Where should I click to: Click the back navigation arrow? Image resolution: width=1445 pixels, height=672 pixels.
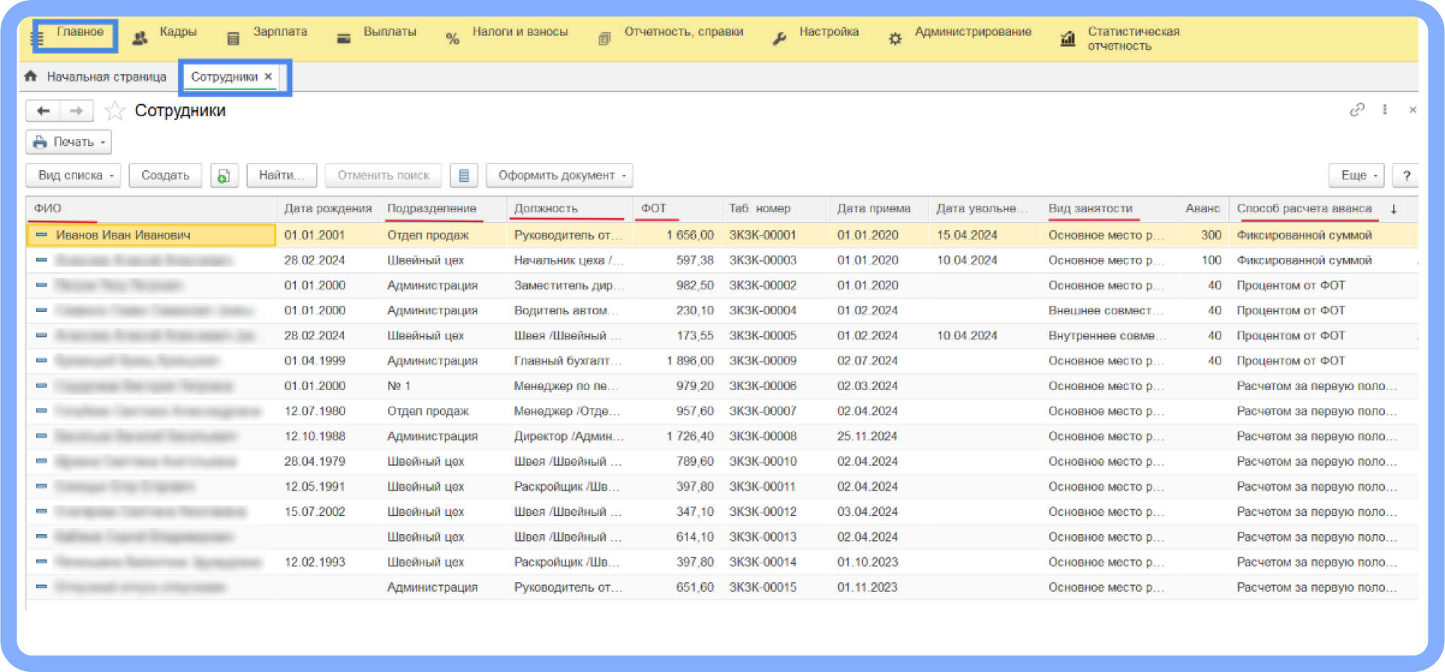pos(44,111)
